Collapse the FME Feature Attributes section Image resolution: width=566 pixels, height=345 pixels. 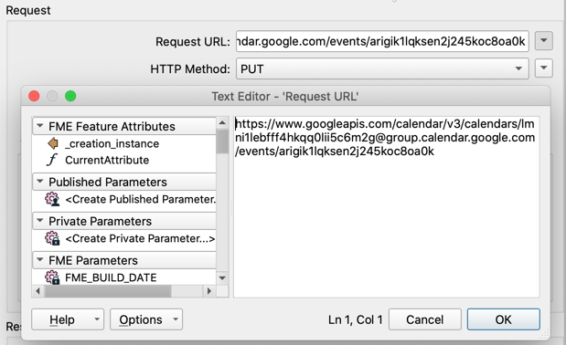click(40, 126)
